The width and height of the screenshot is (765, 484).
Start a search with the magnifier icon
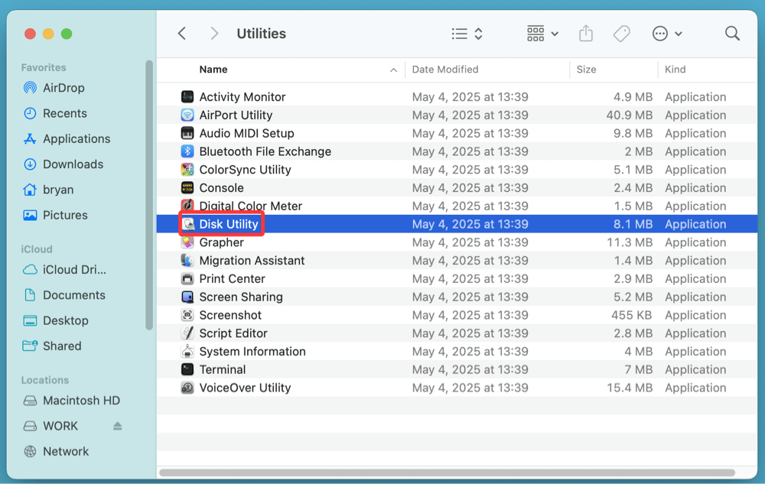point(731,33)
